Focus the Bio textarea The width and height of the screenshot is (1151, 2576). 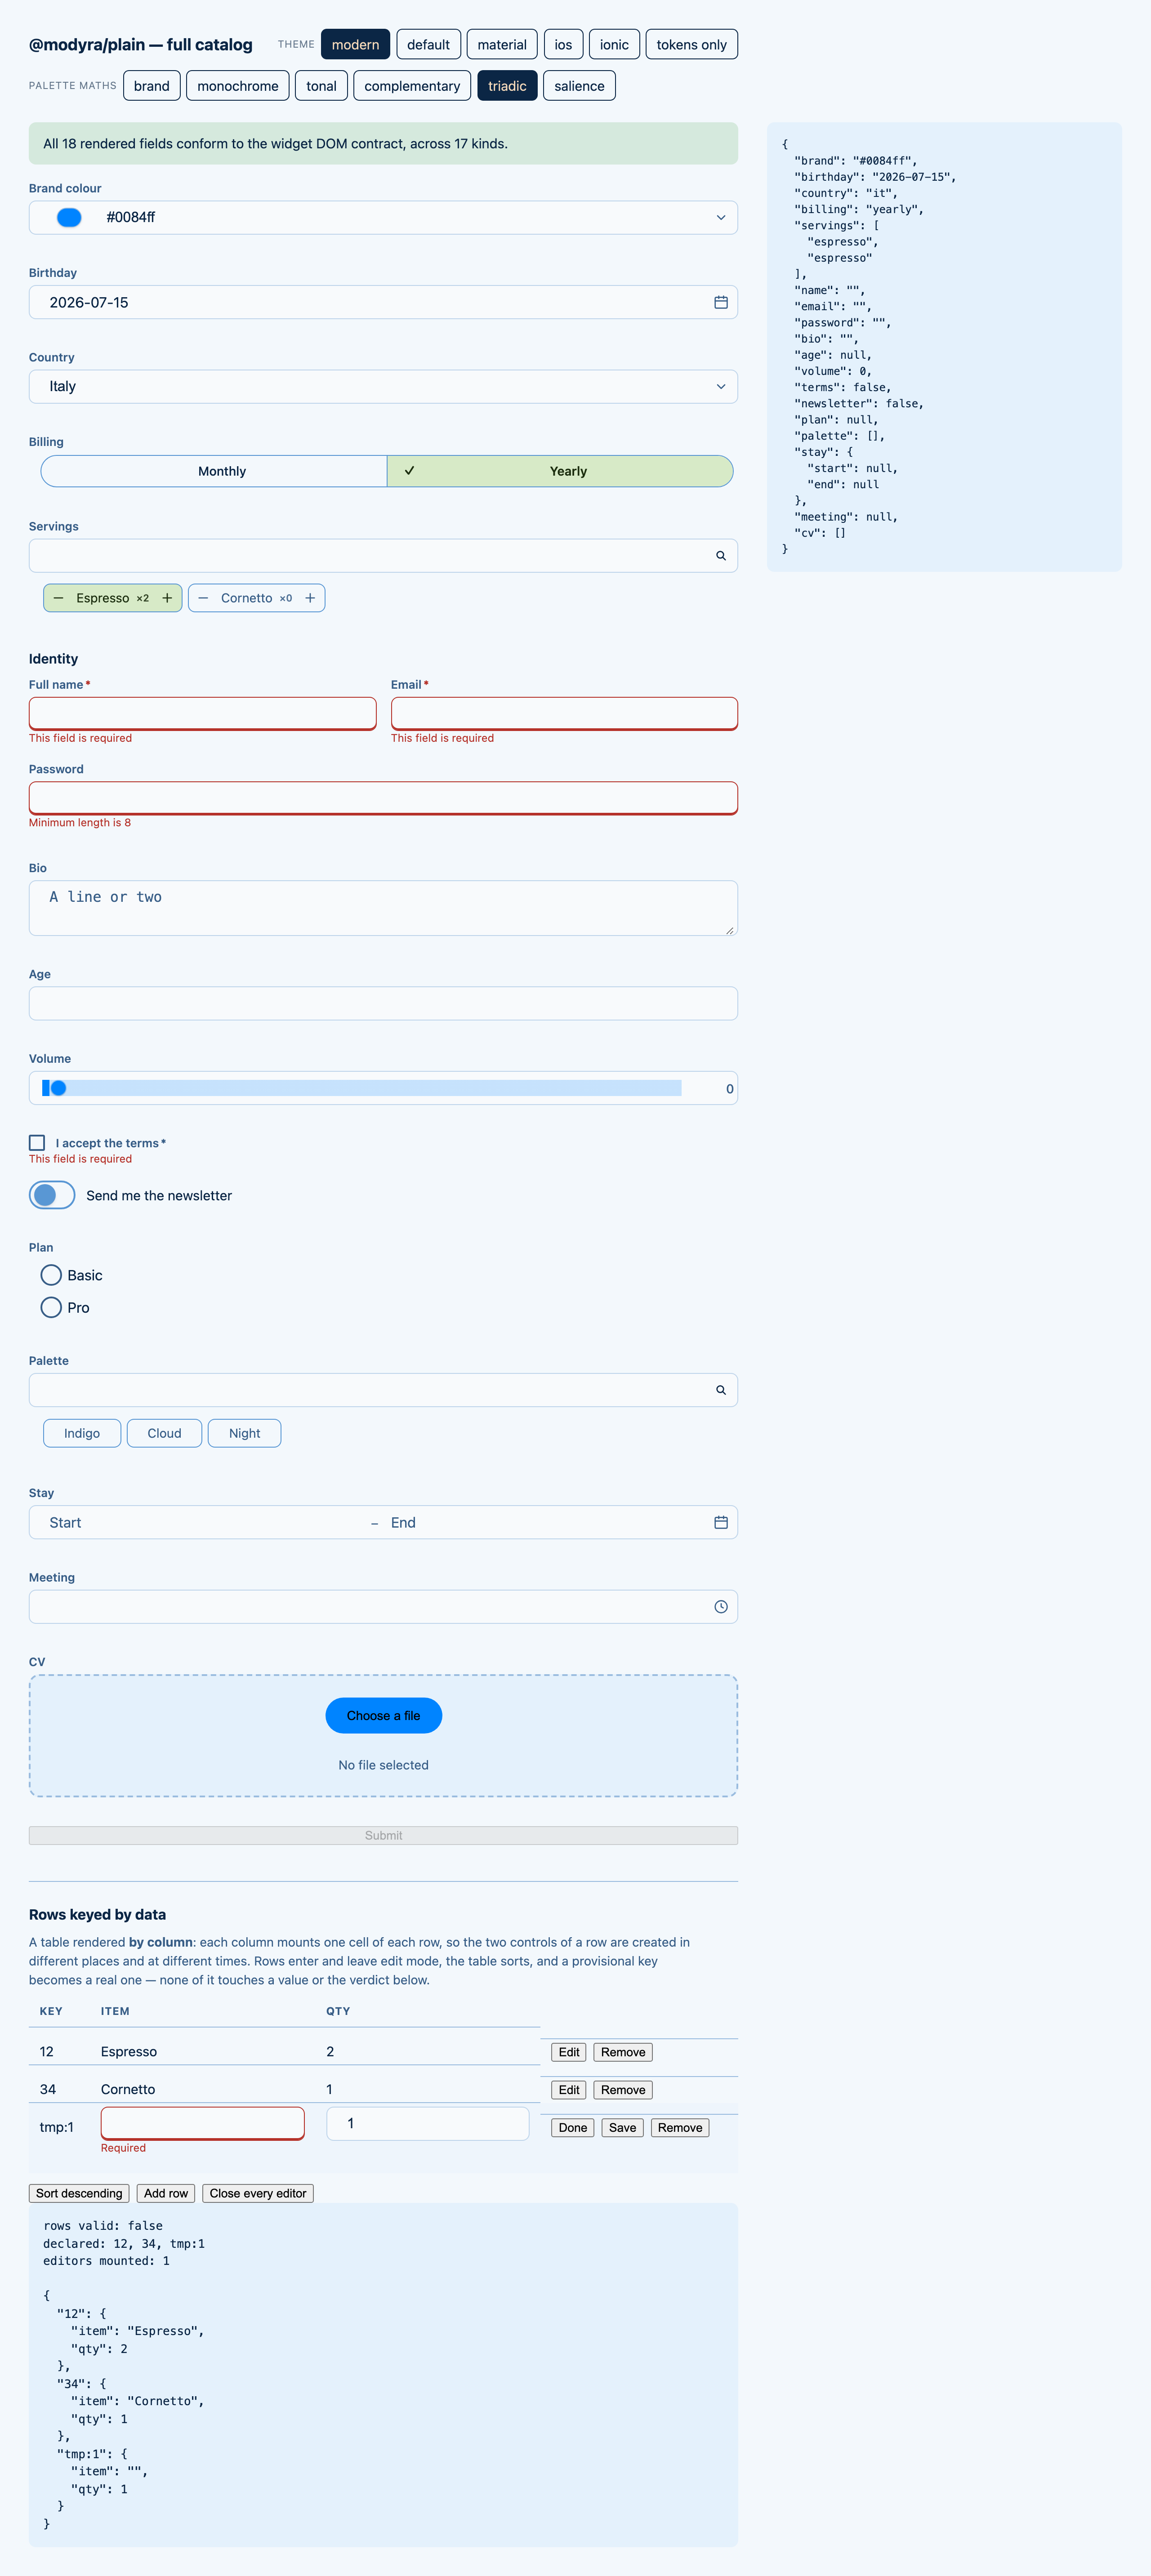383,908
